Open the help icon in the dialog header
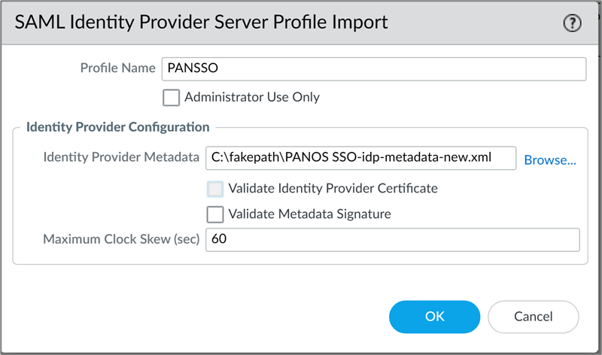This screenshot has height=355, width=602. 573,23
